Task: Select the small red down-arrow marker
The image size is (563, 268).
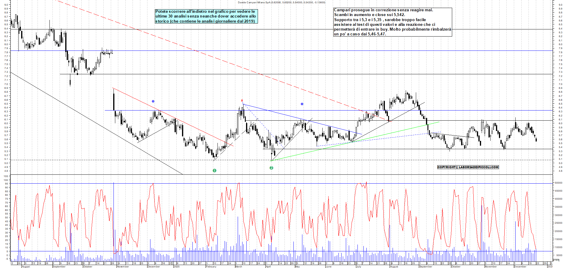Action: pos(242,100)
